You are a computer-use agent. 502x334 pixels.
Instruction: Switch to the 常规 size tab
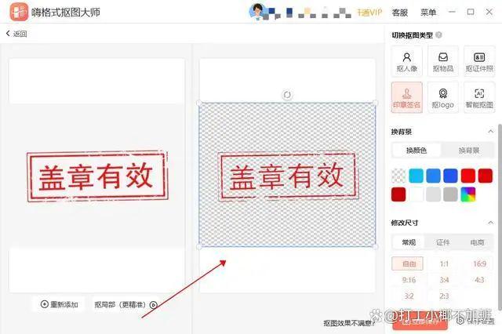coord(409,242)
